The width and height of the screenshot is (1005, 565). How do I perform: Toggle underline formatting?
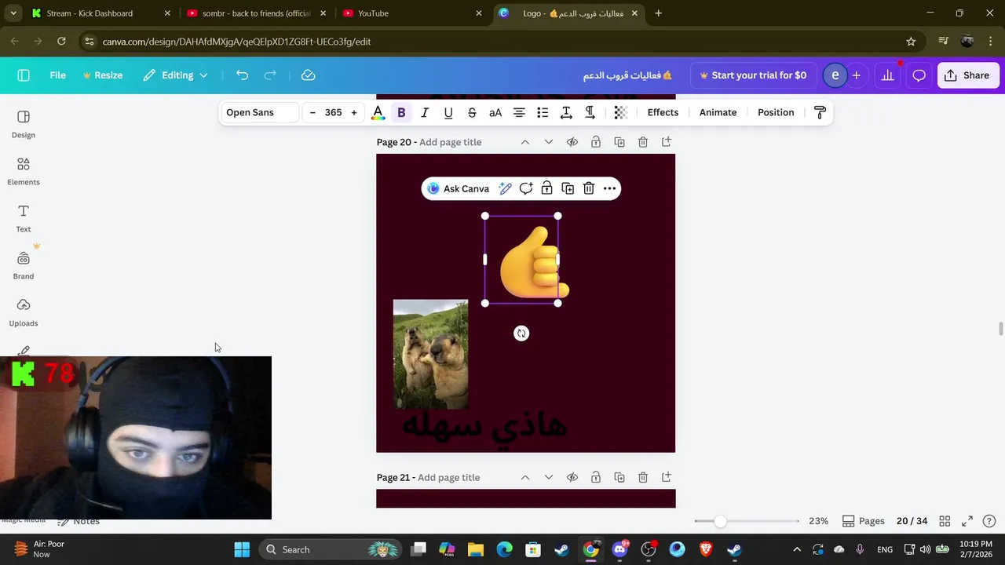[x=448, y=112]
